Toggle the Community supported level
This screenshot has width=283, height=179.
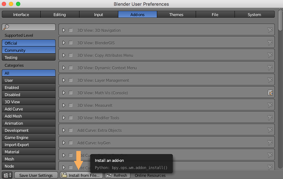coord(29,50)
